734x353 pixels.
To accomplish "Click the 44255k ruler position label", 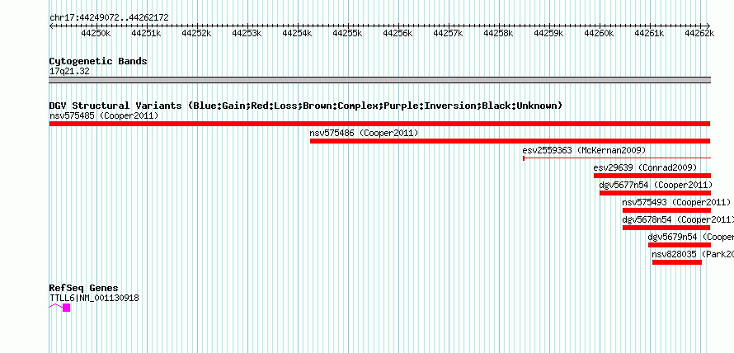I will pyautogui.click(x=347, y=34).
